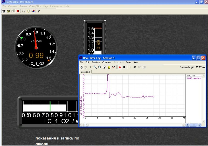The height and width of the screenshot is (146, 208).
Task: Click the binoculars search icon
Action: coord(135,67)
